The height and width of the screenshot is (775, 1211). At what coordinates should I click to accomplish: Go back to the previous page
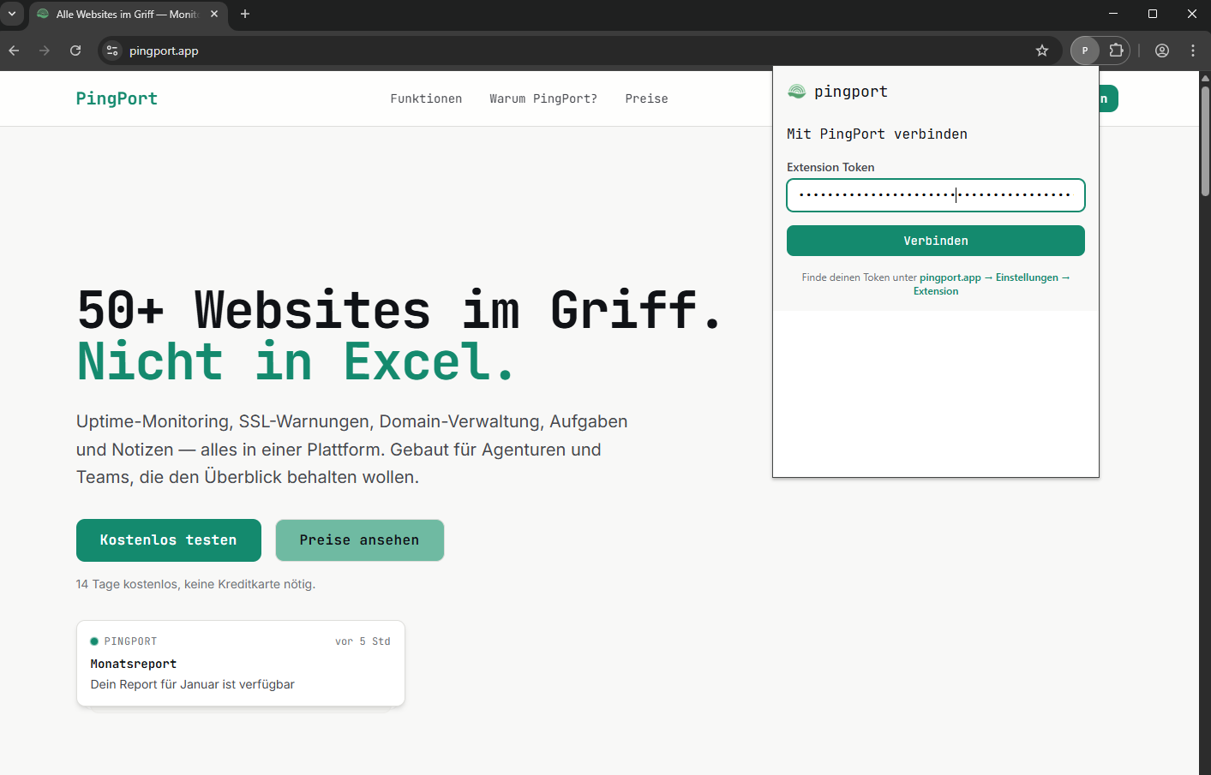(x=15, y=51)
